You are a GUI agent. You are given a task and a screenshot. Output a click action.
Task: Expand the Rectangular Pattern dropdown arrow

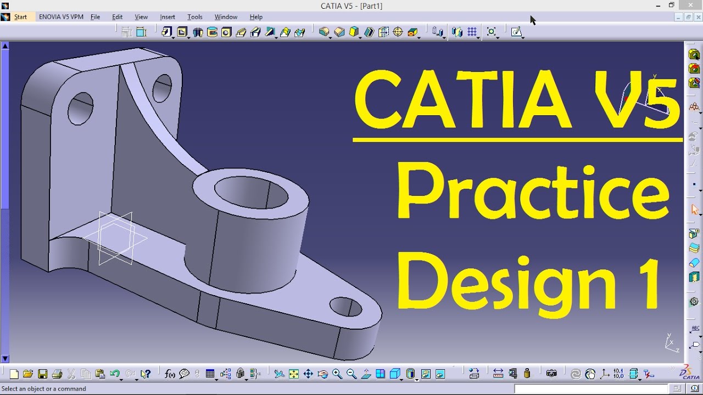(478, 37)
